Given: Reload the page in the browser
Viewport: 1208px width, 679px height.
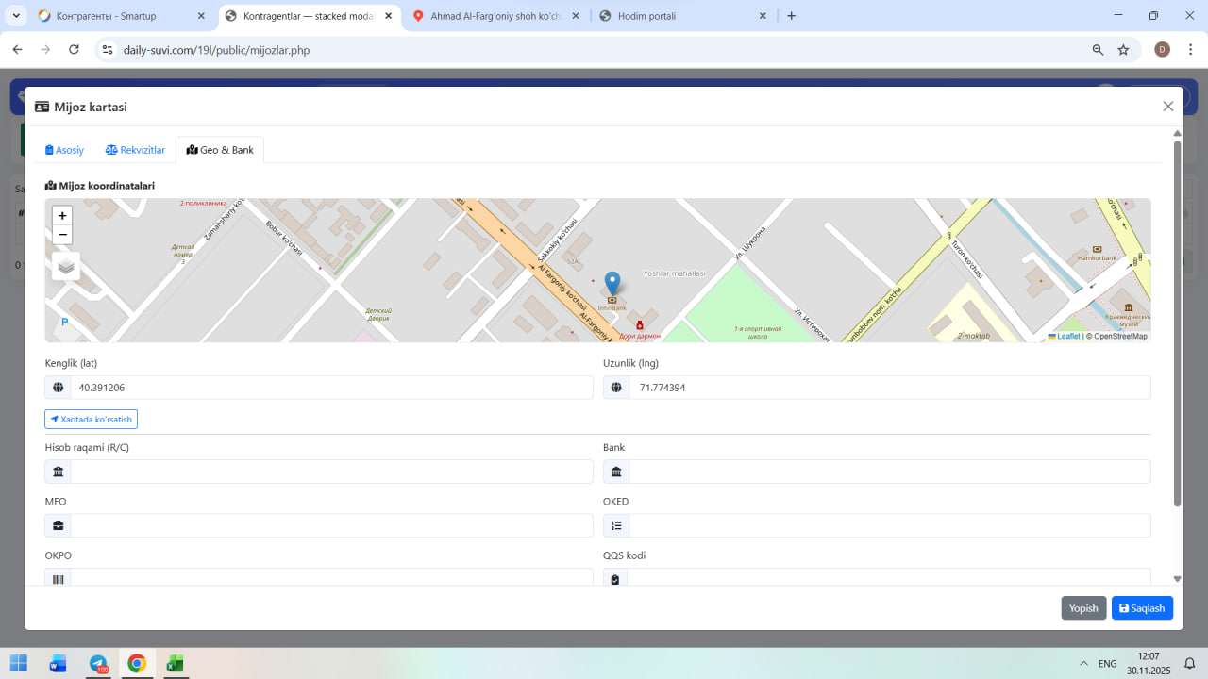Looking at the screenshot, I should point(74,50).
